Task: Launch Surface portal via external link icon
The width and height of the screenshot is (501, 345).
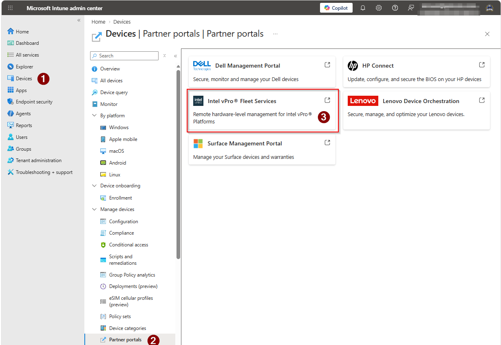Action: pos(327,143)
